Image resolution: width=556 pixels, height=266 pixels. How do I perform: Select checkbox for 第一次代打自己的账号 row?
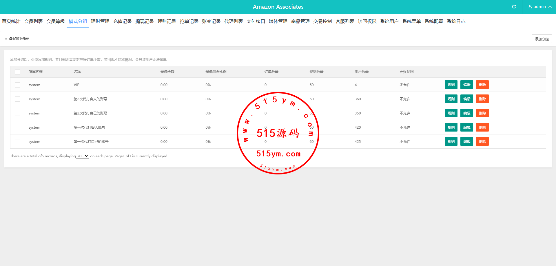click(17, 142)
